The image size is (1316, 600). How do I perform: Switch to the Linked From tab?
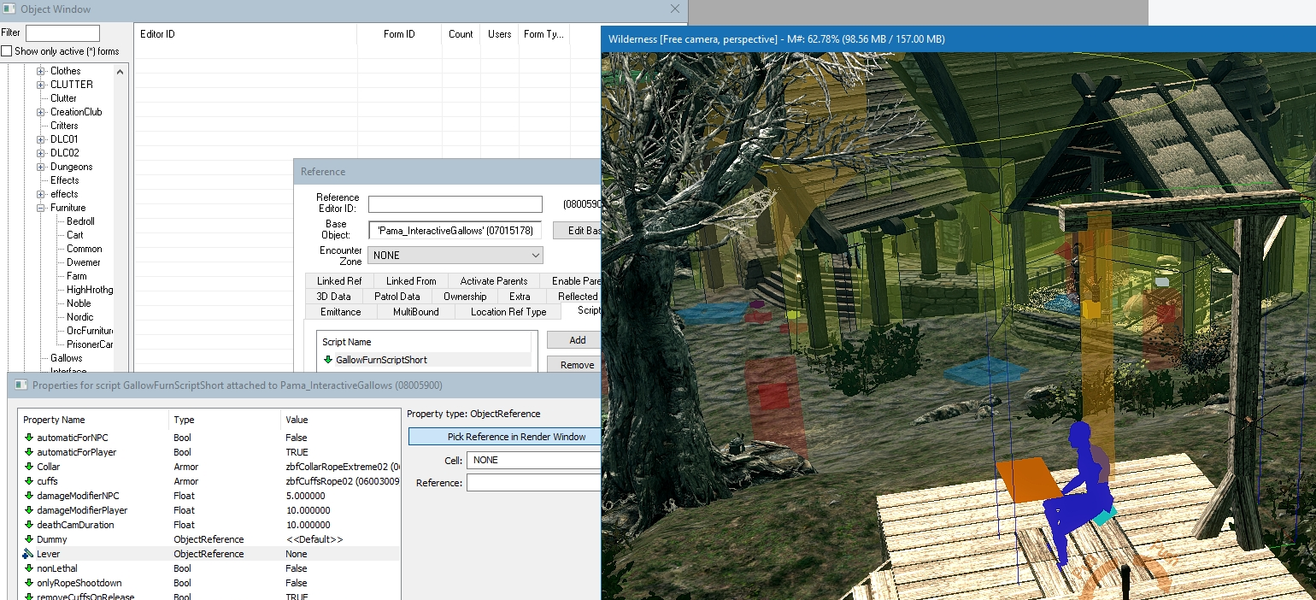[x=411, y=281]
